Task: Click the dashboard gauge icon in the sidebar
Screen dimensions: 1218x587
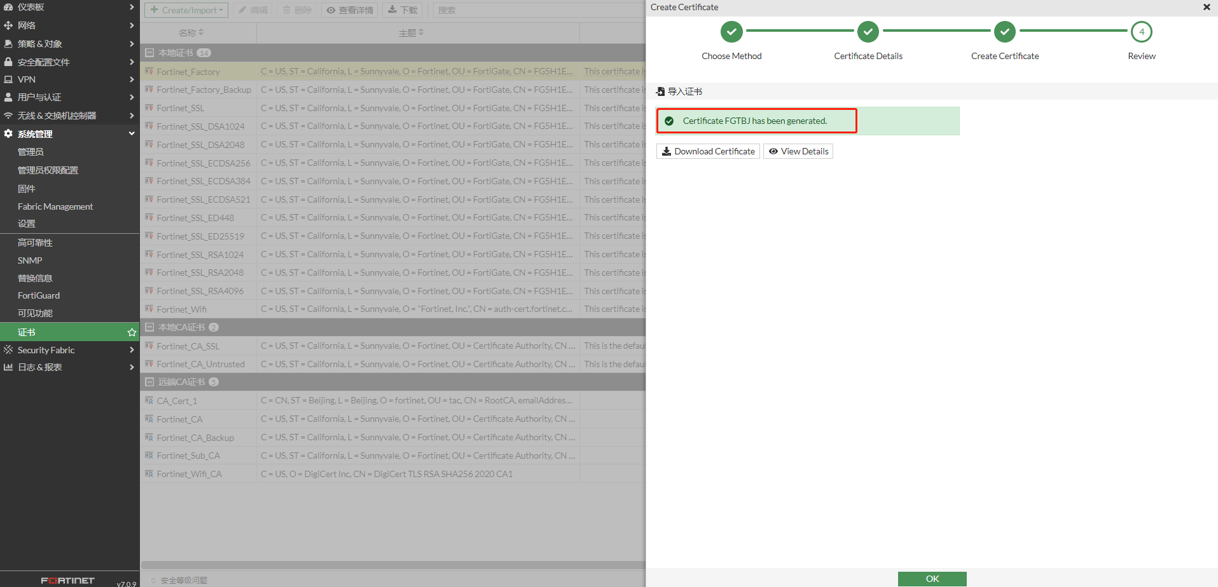Action: [8, 7]
